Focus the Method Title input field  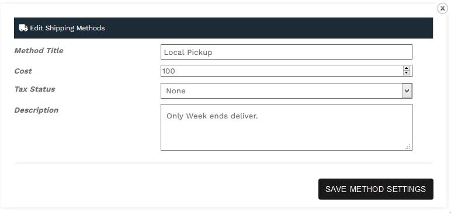coord(286,52)
